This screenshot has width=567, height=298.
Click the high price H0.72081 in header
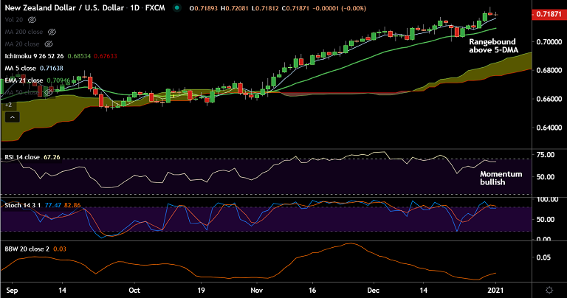tap(235, 8)
